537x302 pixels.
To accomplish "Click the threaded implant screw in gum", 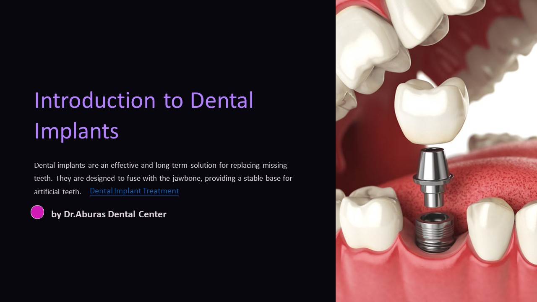I will [434, 232].
